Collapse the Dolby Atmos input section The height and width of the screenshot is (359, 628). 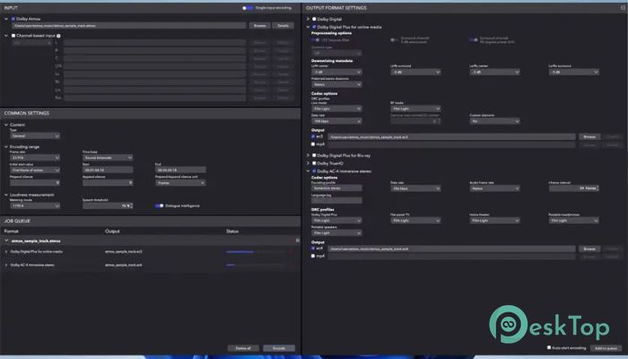pyautogui.click(x=6, y=19)
